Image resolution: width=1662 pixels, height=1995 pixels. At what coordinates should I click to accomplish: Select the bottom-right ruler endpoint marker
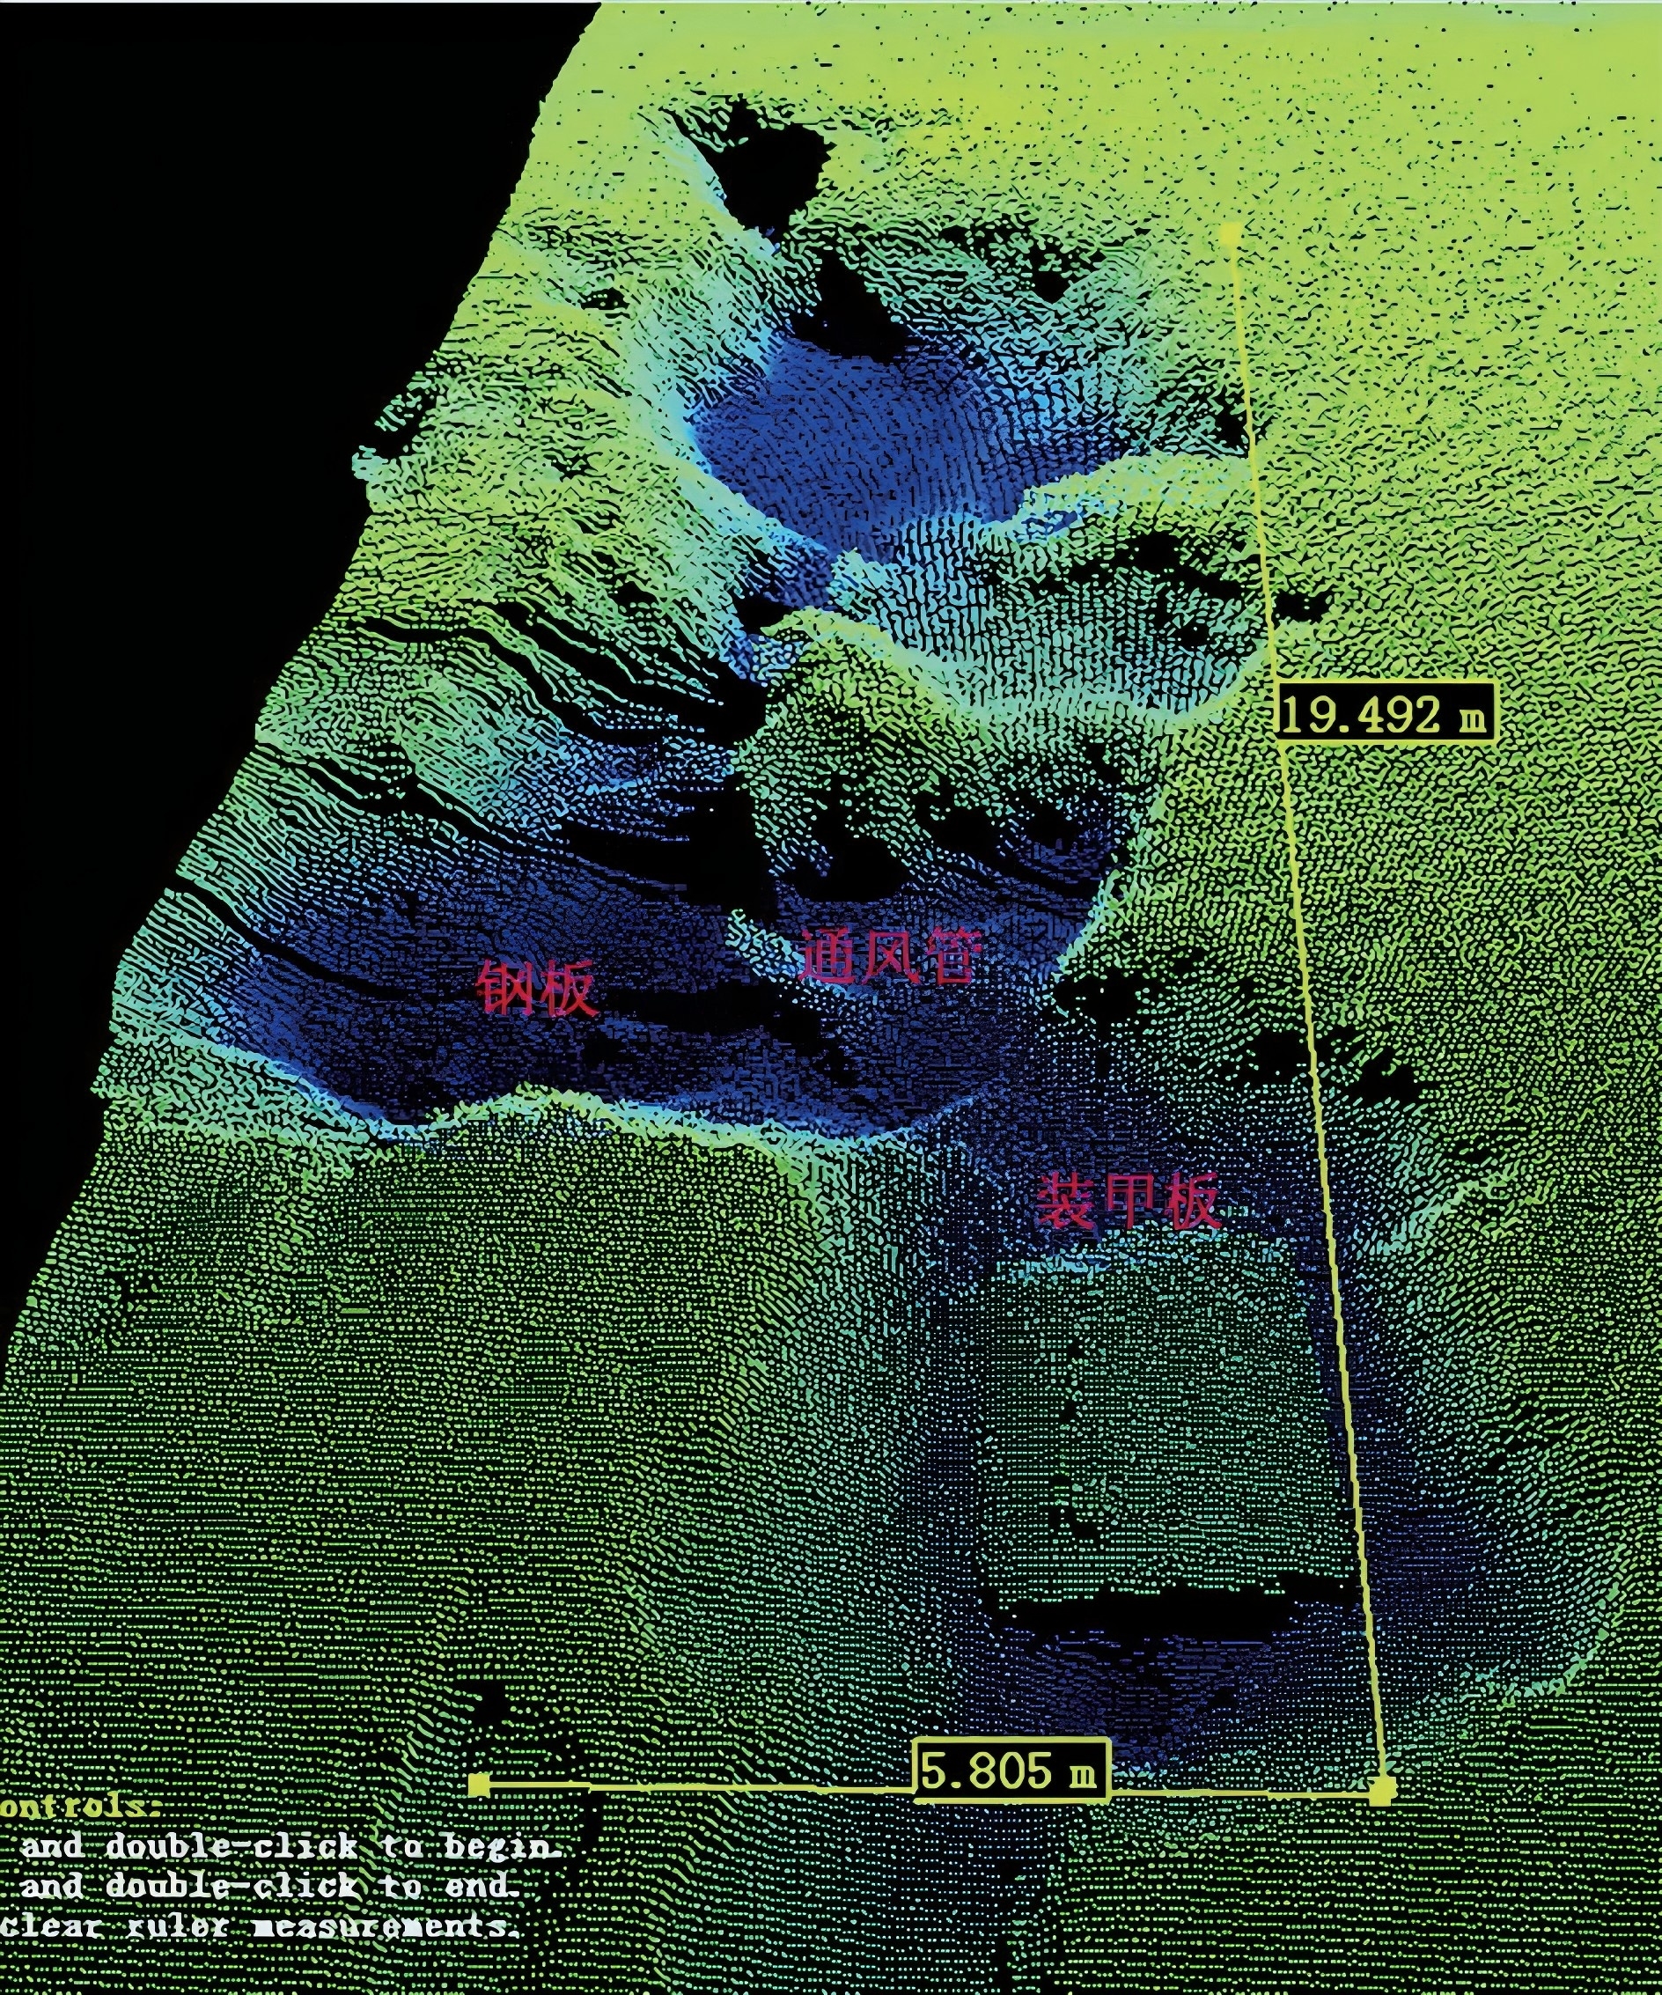pyautogui.click(x=1383, y=1792)
